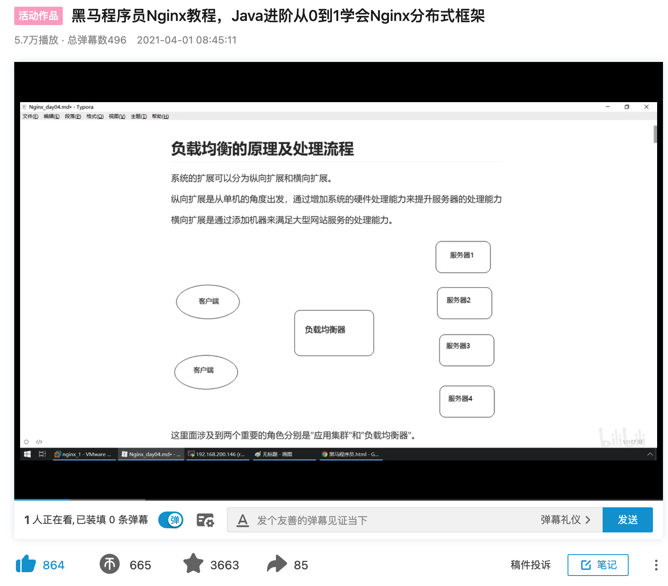Image resolution: width=668 pixels, height=586 pixels.
Task: Toggle the danmaku display switch off
Action: tap(171, 520)
